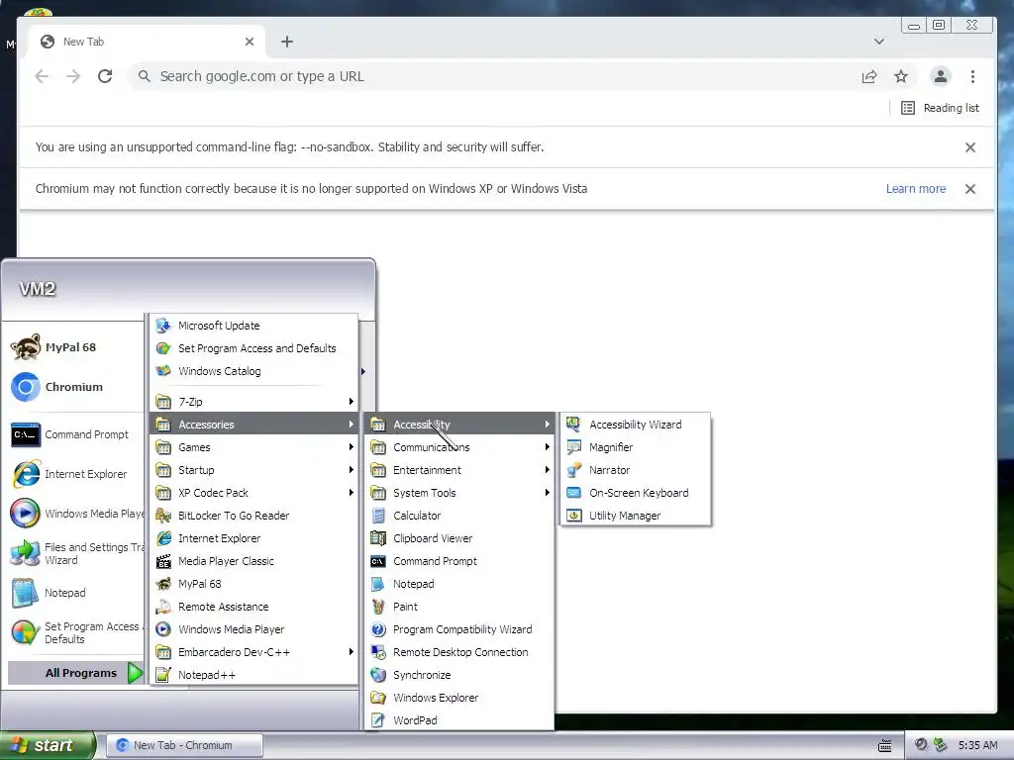
Task: Open pinned Chromium in Start menu
Action: pos(74,387)
